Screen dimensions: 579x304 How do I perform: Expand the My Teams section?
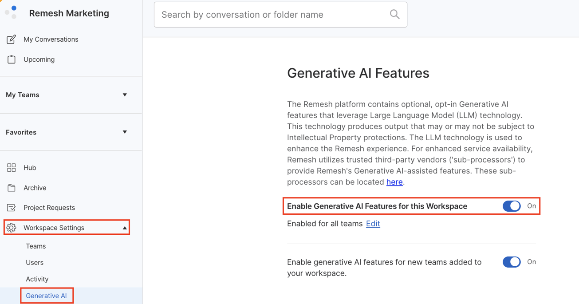pyautogui.click(x=125, y=95)
